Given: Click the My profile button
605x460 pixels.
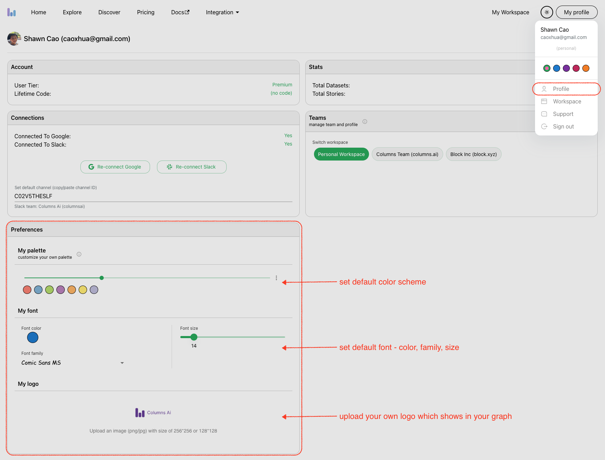Looking at the screenshot, I should [576, 12].
